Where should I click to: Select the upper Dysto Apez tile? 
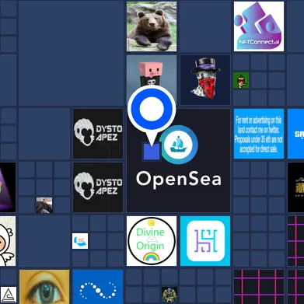pyautogui.click(x=98, y=134)
